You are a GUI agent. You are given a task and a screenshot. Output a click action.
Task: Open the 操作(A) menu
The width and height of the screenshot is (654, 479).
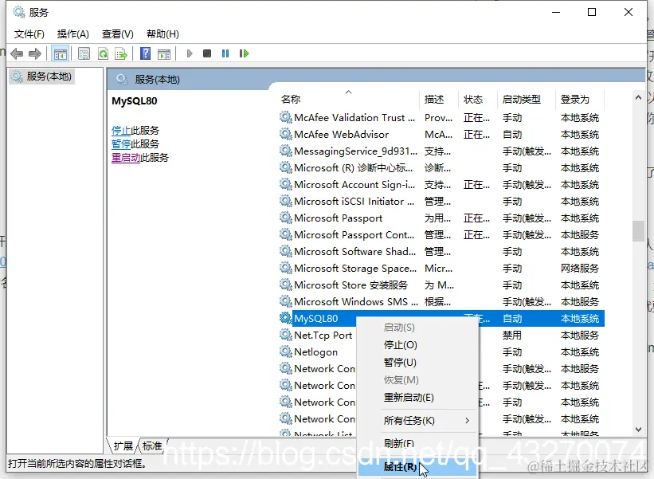(73, 34)
